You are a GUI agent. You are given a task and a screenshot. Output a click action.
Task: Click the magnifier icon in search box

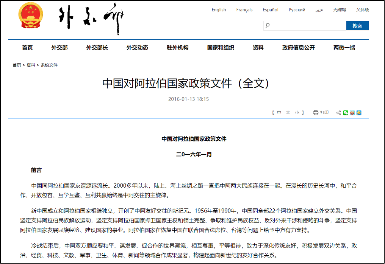(x=268, y=26)
